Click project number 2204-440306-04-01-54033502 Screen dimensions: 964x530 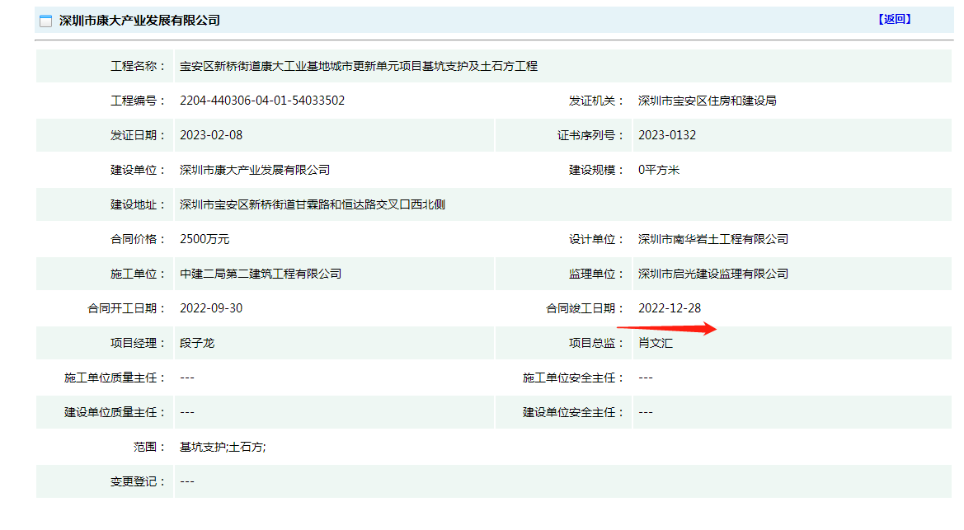pyautogui.click(x=262, y=101)
